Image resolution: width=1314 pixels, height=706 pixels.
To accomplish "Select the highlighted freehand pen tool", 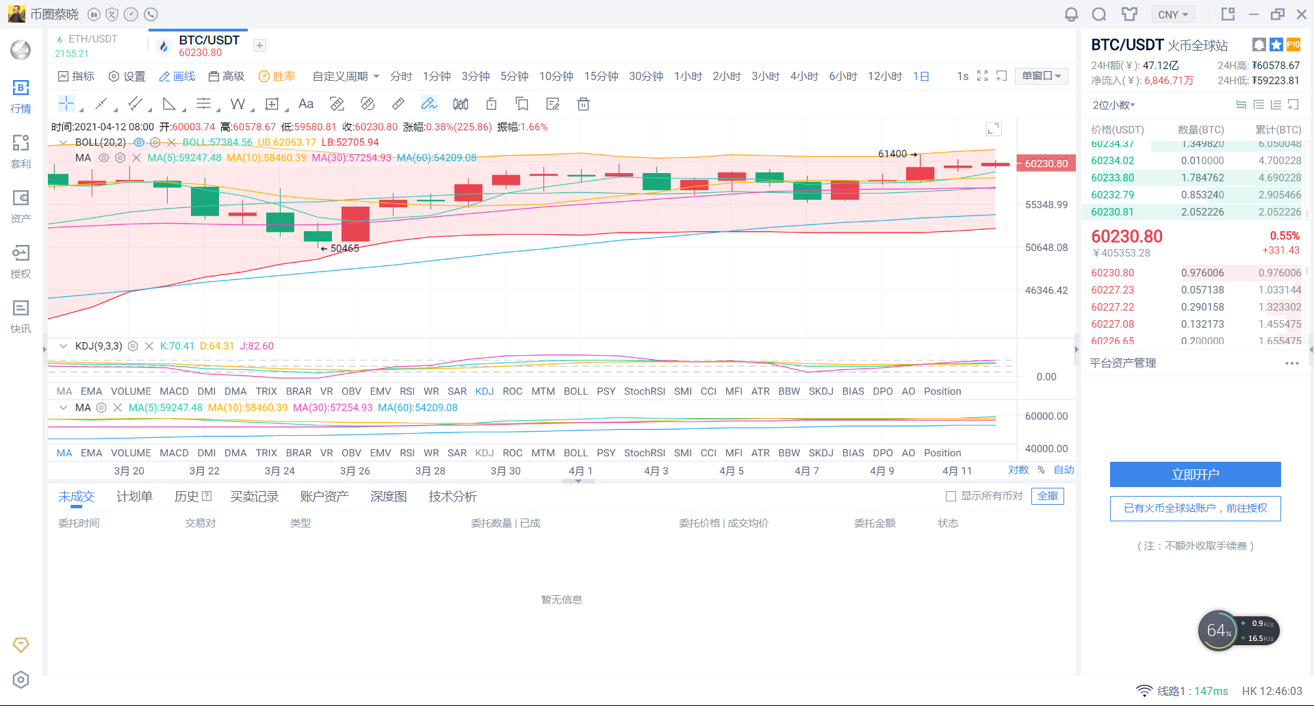I will tap(428, 104).
